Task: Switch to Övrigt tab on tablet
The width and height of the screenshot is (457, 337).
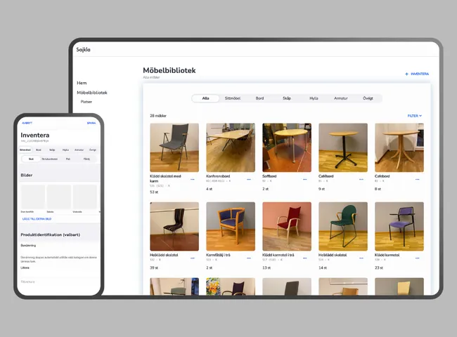Action: point(368,98)
